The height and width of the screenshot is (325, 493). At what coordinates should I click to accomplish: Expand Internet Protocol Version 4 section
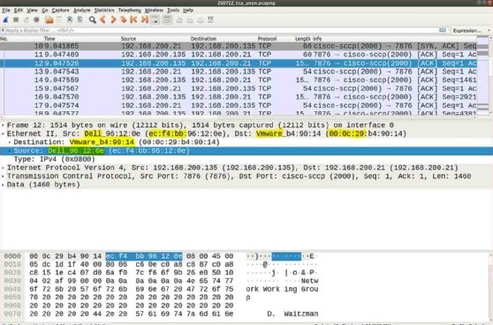[x=4, y=168]
